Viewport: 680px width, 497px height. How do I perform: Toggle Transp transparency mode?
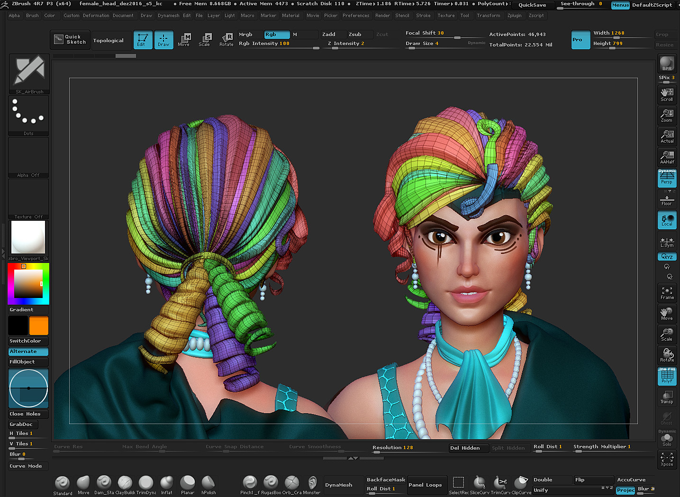coord(667,397)
